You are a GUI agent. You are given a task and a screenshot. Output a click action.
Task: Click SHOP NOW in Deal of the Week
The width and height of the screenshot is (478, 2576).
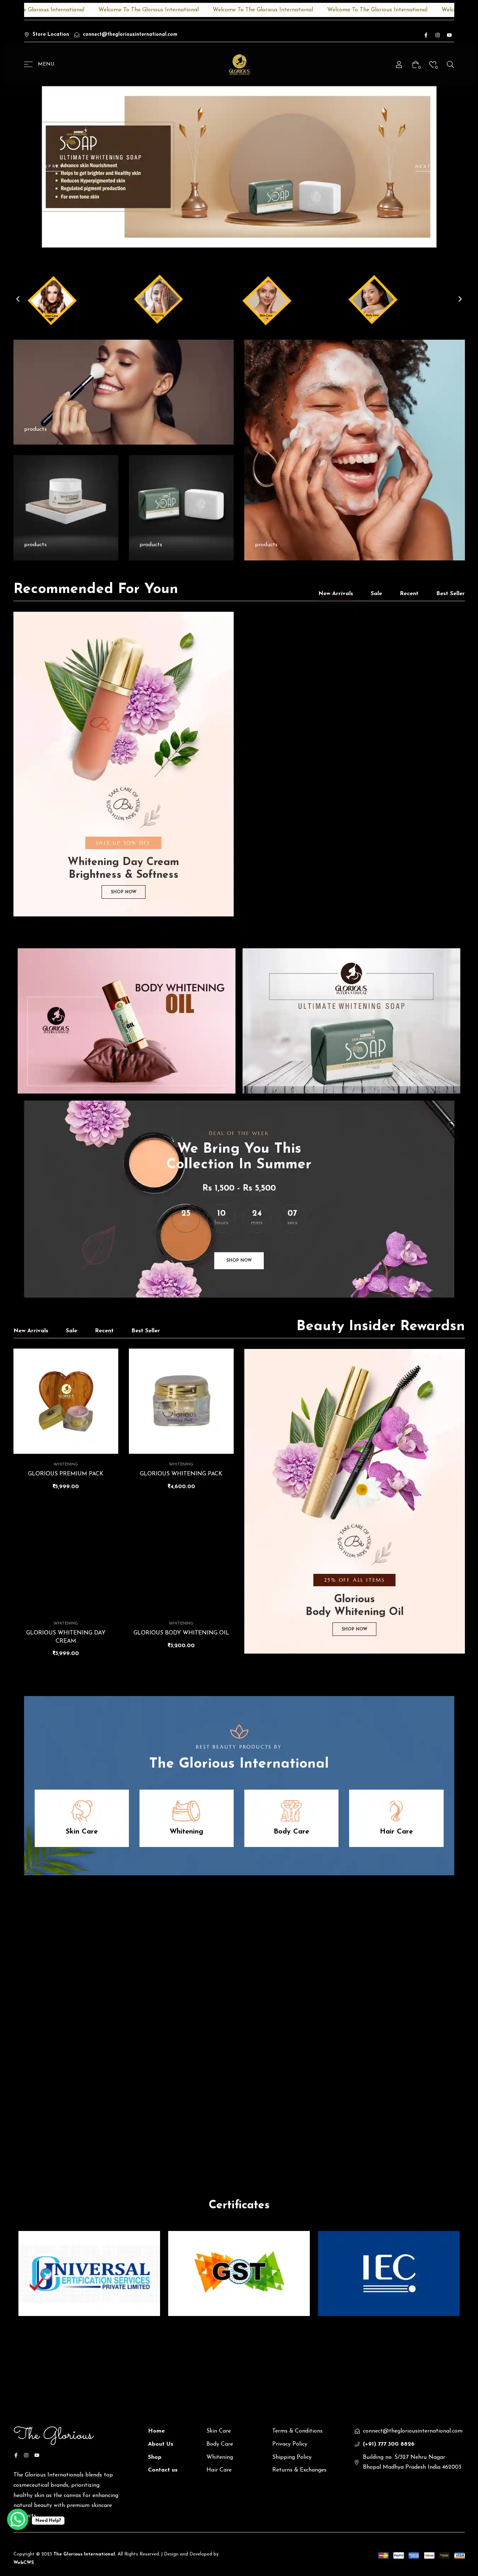click(239, 1260)
